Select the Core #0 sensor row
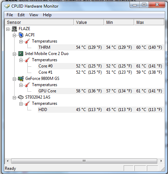 pyautogui.click(x=101, y=66)
